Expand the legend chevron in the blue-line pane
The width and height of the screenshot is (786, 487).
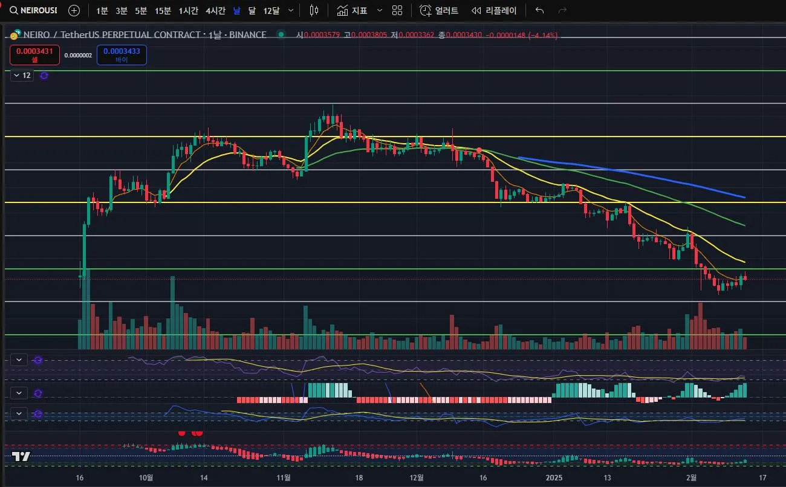pos(19,413)
